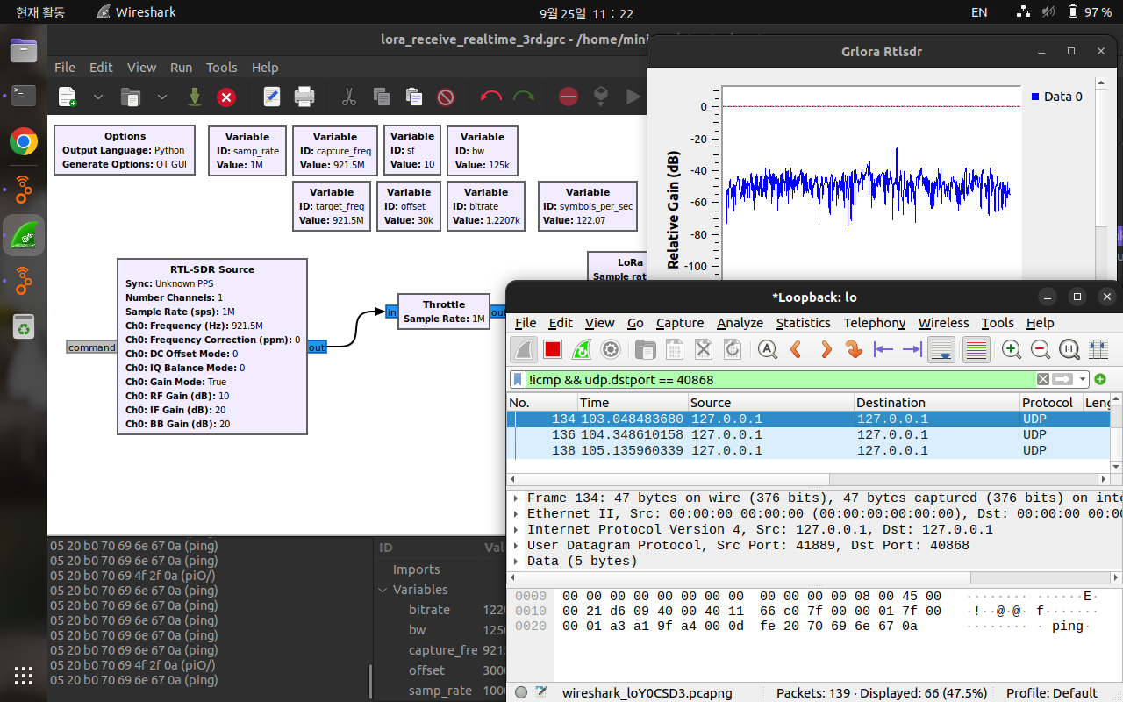Open the Analyze menu in Wireshark
The width and height of the screenshot is (1123, 702).
(740, 323)
